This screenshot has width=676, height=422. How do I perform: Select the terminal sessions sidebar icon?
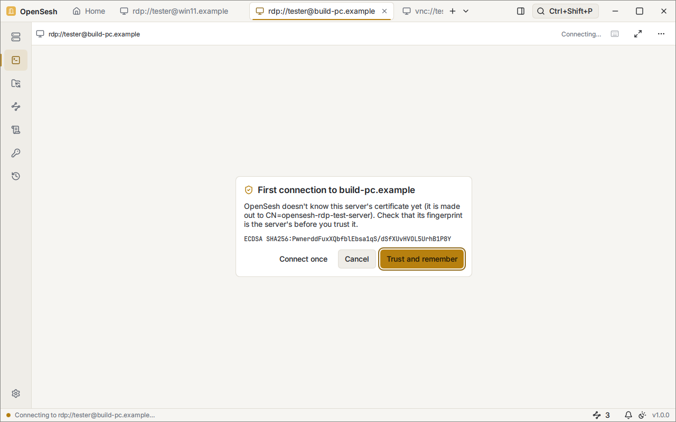[x=16, y=60]
